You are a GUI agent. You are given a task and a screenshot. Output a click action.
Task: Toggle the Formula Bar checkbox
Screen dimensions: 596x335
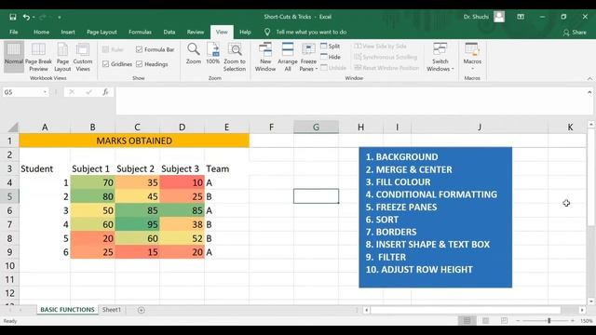pyautogui.click(x=139, y=49)
